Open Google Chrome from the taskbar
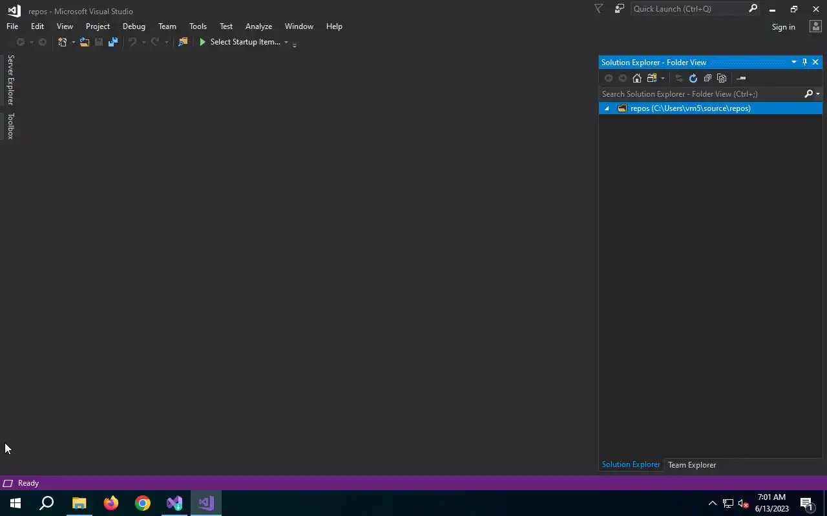The height and width of the screenshot is (516, 827). [143, 503]
